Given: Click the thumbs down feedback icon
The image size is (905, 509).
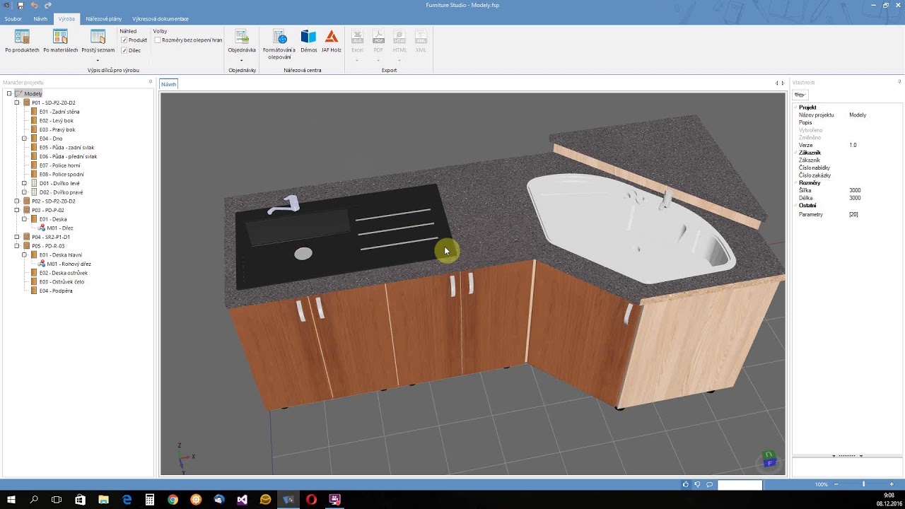Looking at the screenshot, I should point(698,484).
